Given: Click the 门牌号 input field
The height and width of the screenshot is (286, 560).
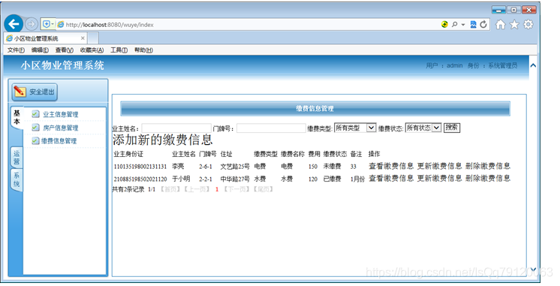Looking at the screenshot, I should point(271,128).
